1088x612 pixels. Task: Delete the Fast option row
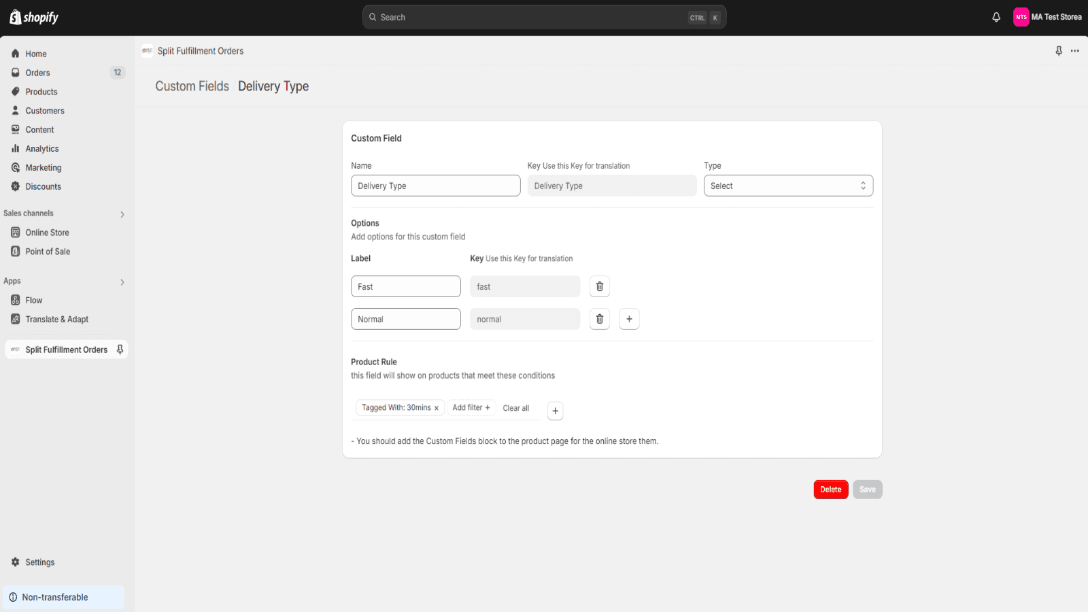click(599, 286)
